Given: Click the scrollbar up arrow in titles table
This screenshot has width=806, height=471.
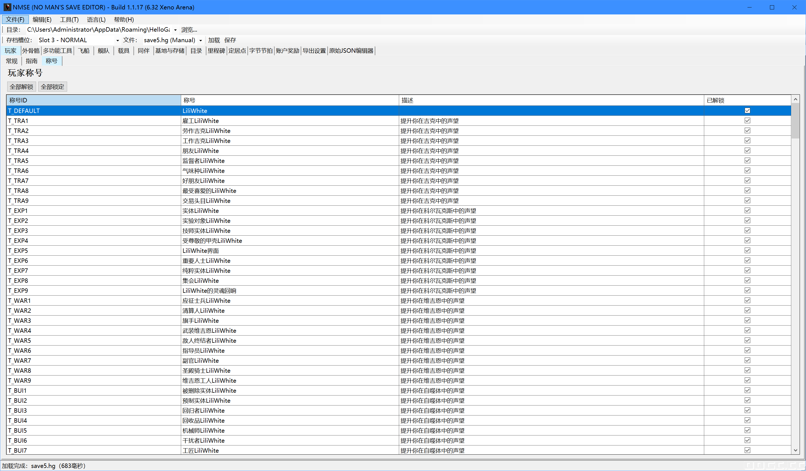Looking at the screenshot, I should tap(795, 100).
